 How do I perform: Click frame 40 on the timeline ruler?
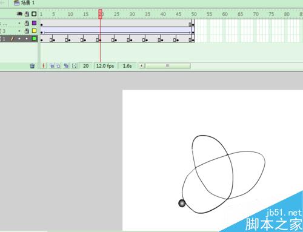coord(163,14)
